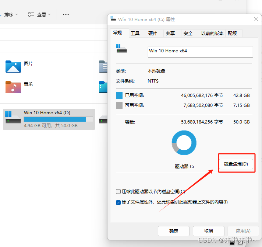Uncheck 允许索引此驱动器上文件的内容 checkbox
This screenshot has width=262, height=247.
[x=118, y=202]
